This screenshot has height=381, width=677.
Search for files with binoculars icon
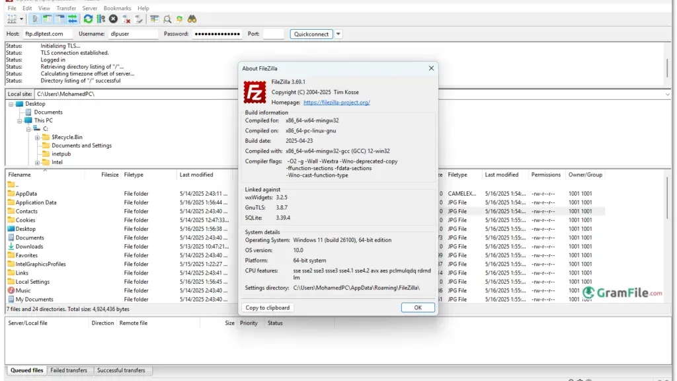(x=192, y=19)
